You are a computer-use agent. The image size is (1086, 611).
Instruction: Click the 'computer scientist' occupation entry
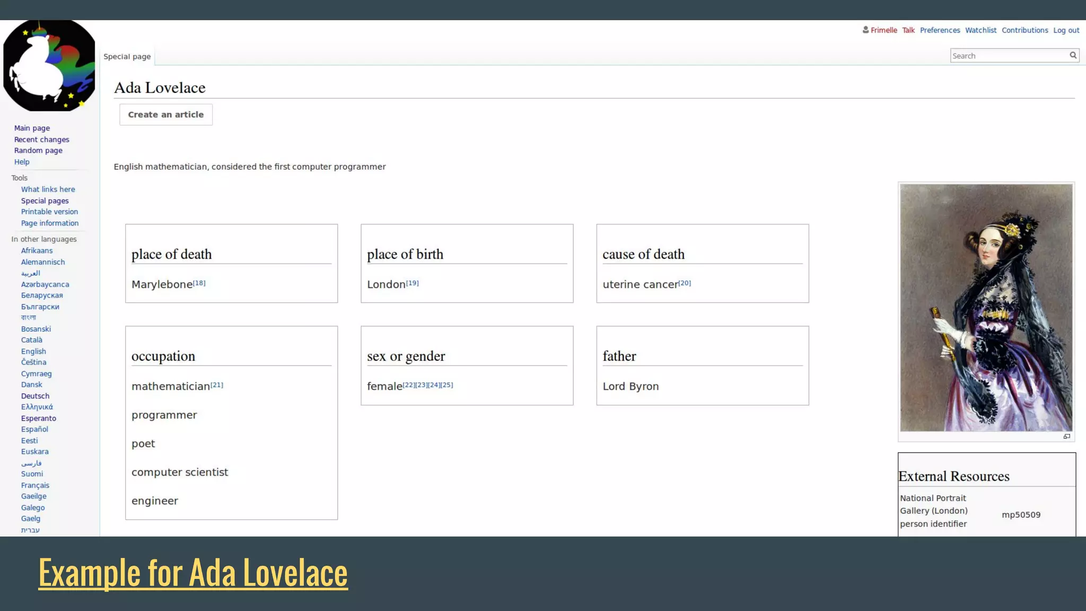pos(180,472)
